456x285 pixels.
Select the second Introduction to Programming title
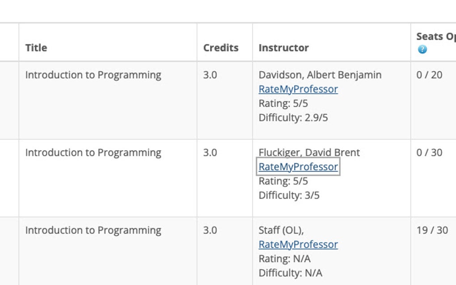point(93,152)
